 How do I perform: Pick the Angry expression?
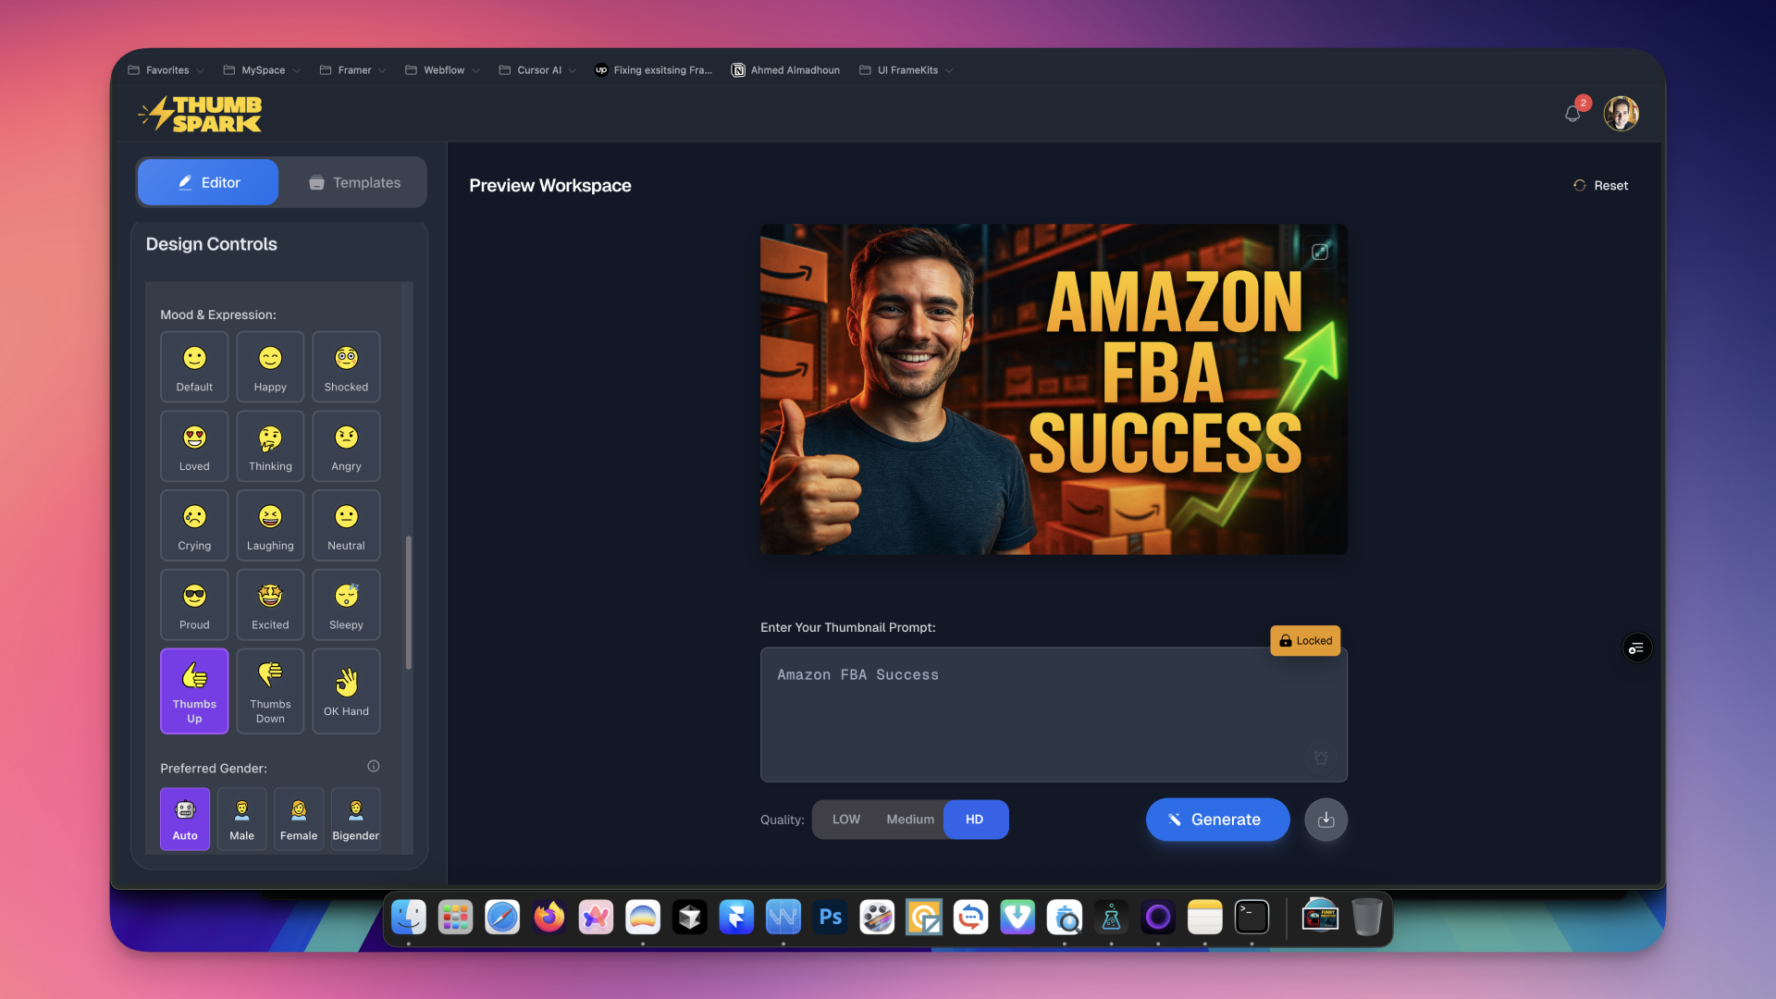(x=346, y=447)
